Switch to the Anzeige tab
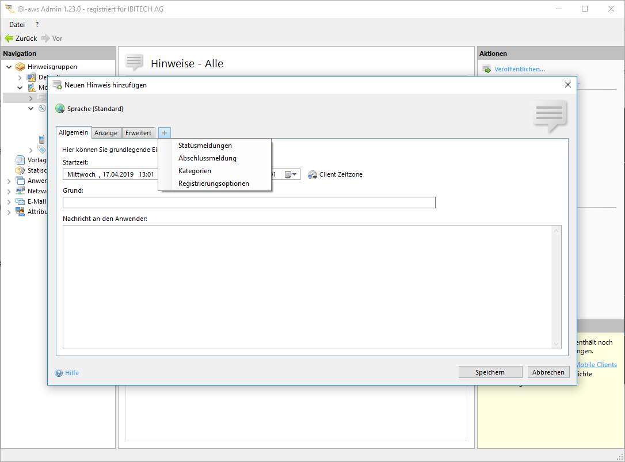The image size is (625, 462). tap(106, 133)
